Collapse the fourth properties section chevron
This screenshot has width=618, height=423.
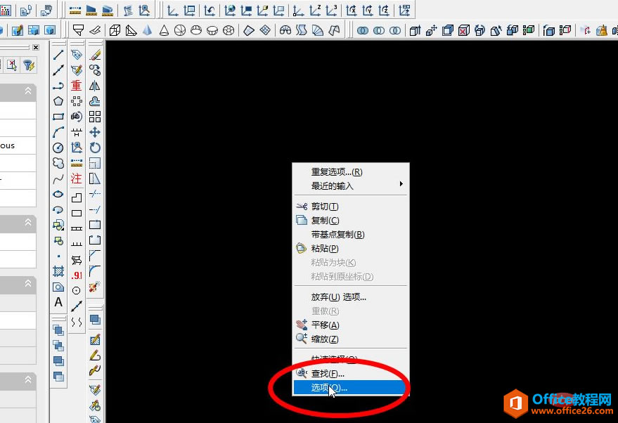[x=28, y=379]
